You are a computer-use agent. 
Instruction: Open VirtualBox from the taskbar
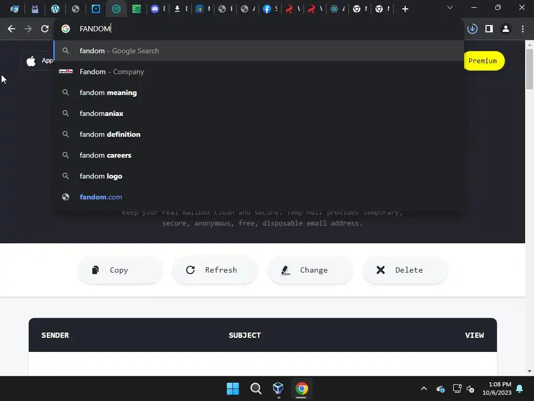(278, 388)
